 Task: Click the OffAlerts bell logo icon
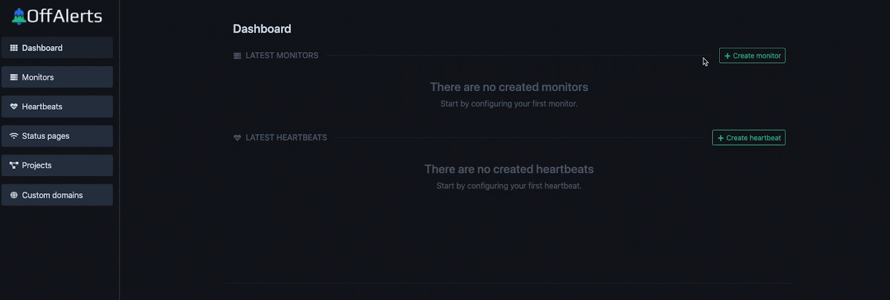coord(19,17)
